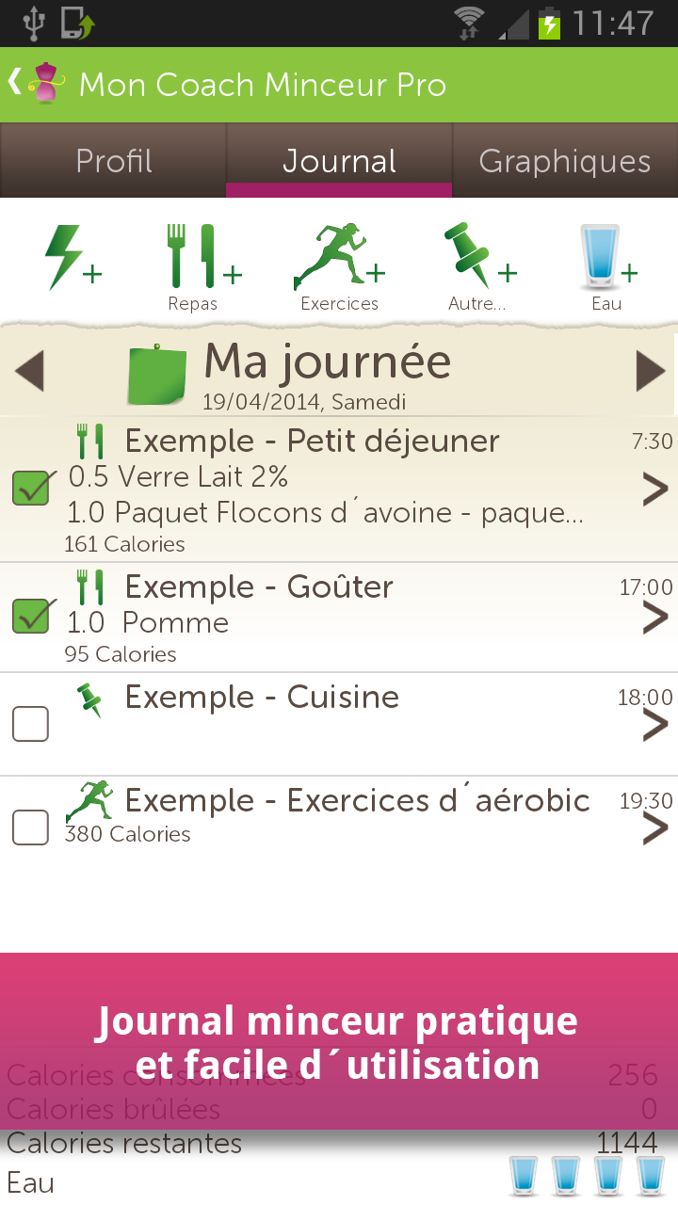678x1205 pixels.
Task: Uncheck the Goûter entry checkbox
Action: click(31, 615)
